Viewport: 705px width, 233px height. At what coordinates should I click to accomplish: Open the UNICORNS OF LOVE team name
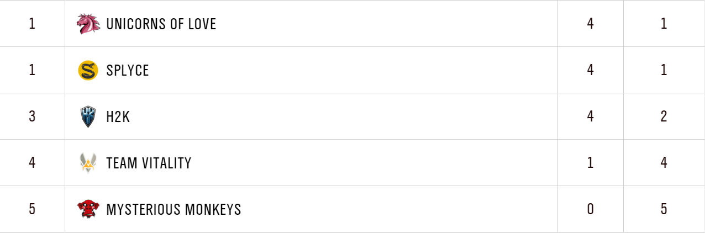click(x=161, y=24)
